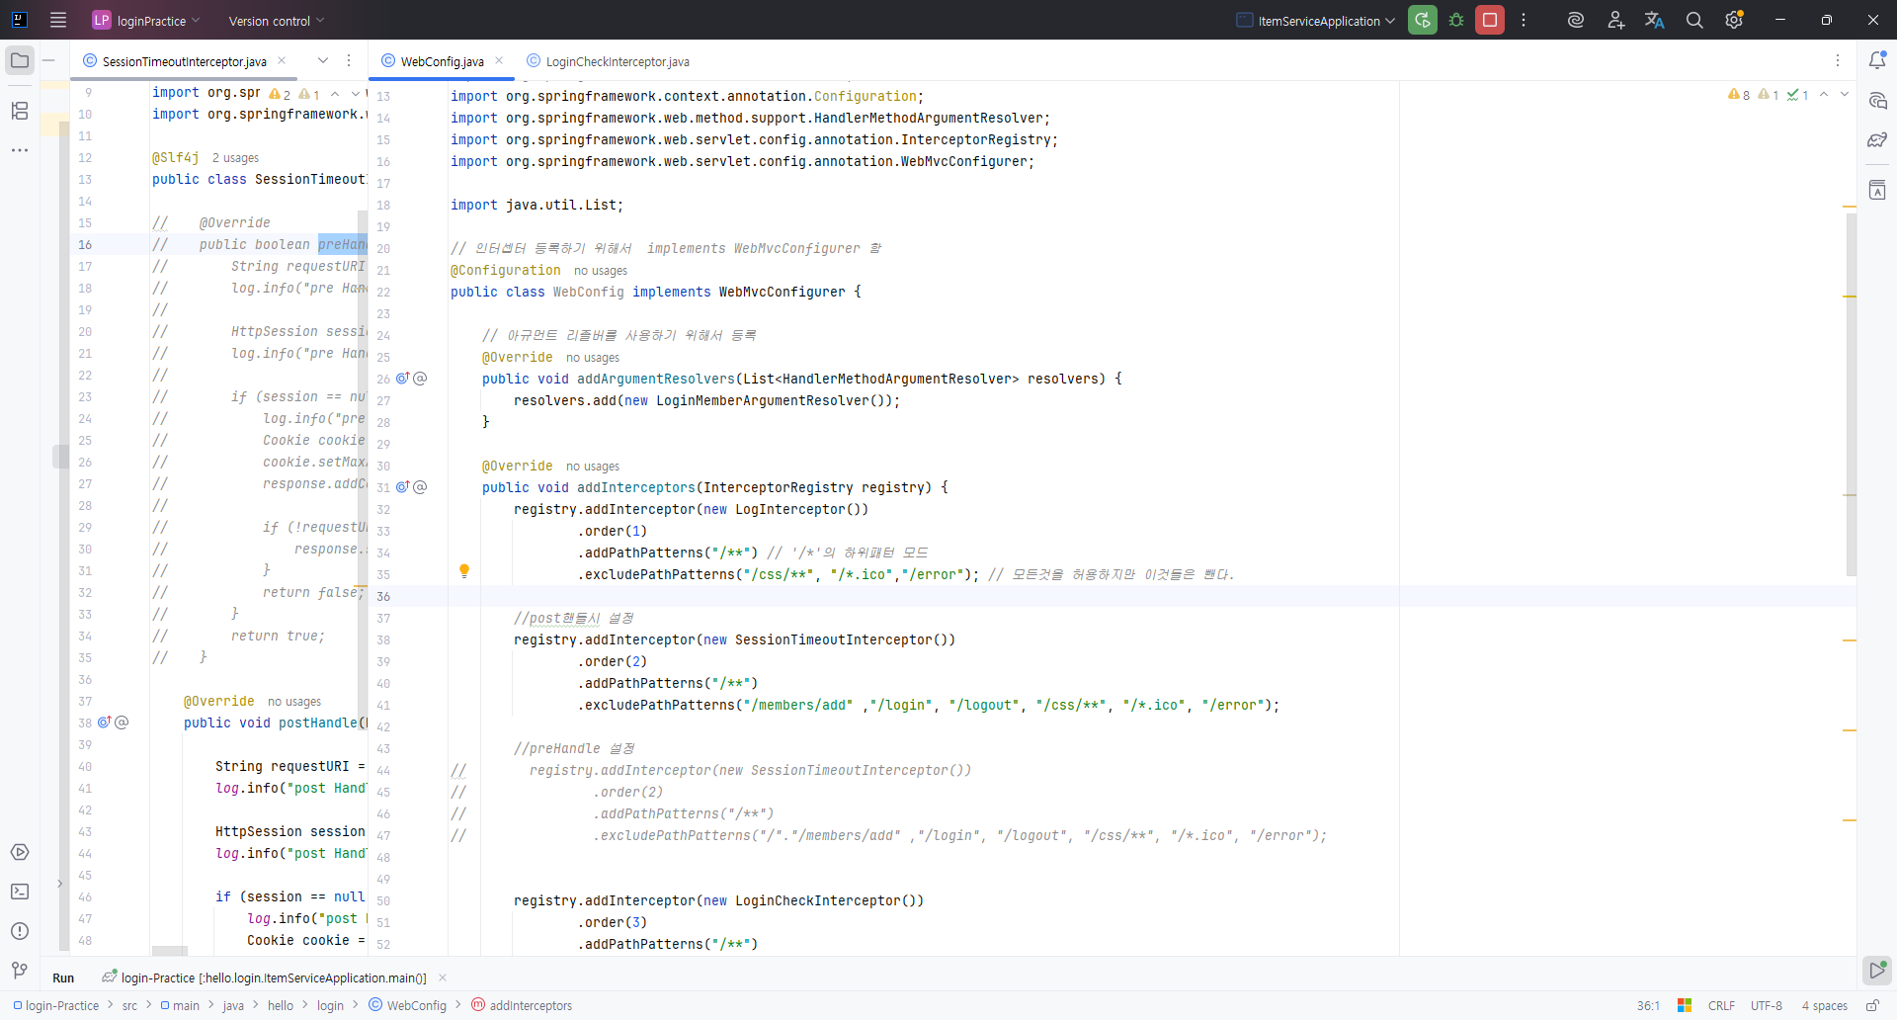Viewport: 1897px width, 1020px height.
Task: Select the SessionTimeoutInterceptor.java tab
Action: pos(184,61)
